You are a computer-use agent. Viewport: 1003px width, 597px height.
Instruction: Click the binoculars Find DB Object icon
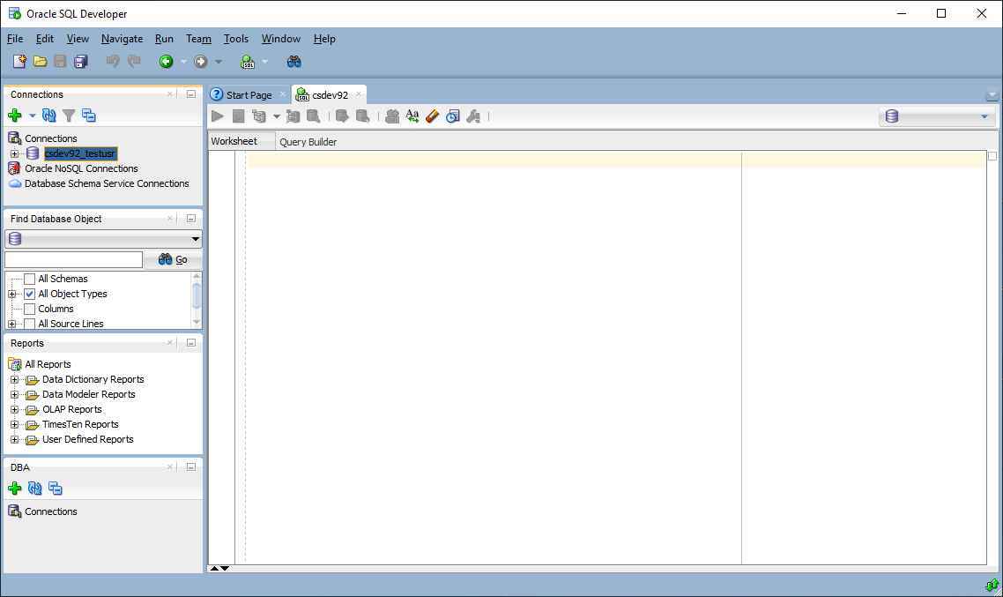point(294,62)
